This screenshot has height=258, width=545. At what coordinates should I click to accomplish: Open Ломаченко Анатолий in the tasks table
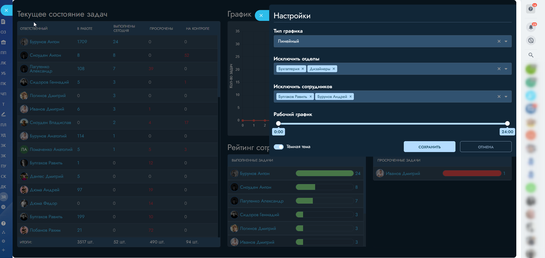coord(51,149)
